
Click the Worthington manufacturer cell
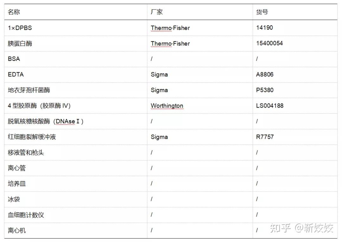[x=167, y=106]
